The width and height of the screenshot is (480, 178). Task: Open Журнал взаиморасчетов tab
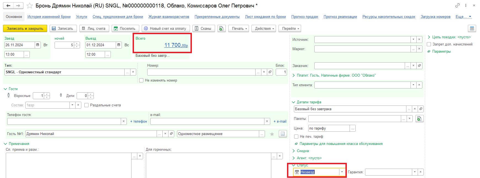coord(169,17)
